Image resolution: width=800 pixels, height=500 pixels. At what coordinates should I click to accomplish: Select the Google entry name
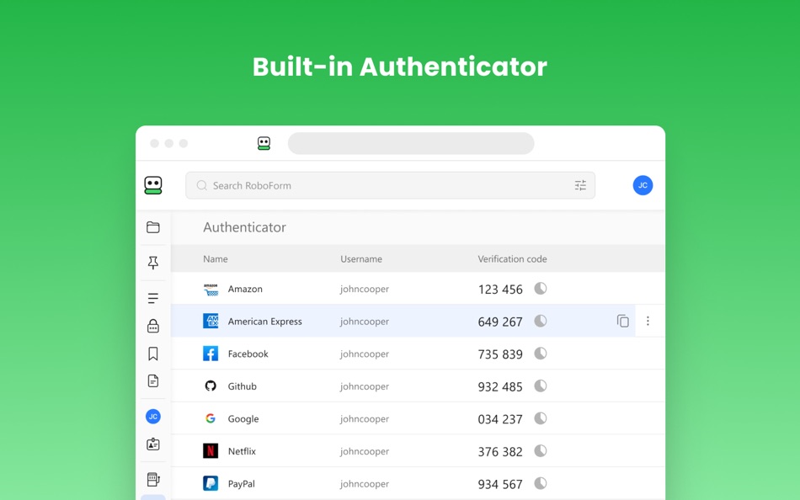click(243, 419)
